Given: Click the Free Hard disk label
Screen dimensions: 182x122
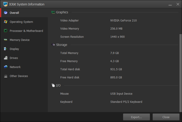Looking at the screenshot, I should coord(70,77).
